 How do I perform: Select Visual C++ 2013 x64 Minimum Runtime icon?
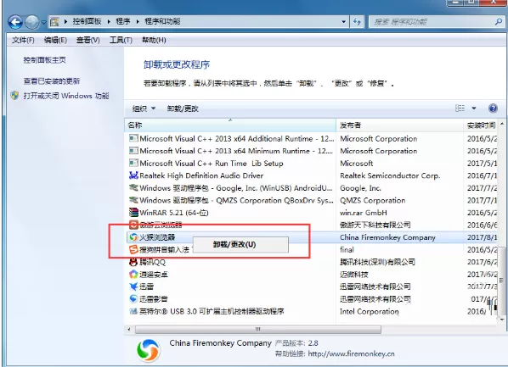click(133, 151)
